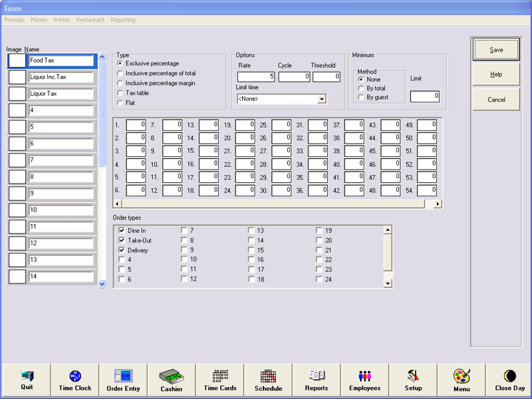Open the Reporting menu
Screen dimensions: 532x399
[x=123, y=20]
